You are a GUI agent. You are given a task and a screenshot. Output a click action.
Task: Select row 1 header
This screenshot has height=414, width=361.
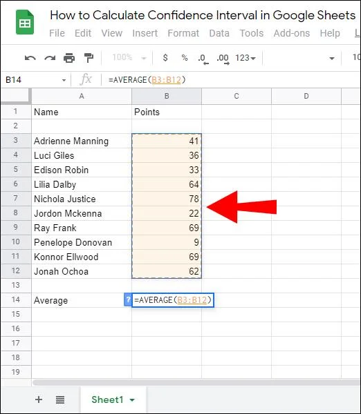point(16,111)
